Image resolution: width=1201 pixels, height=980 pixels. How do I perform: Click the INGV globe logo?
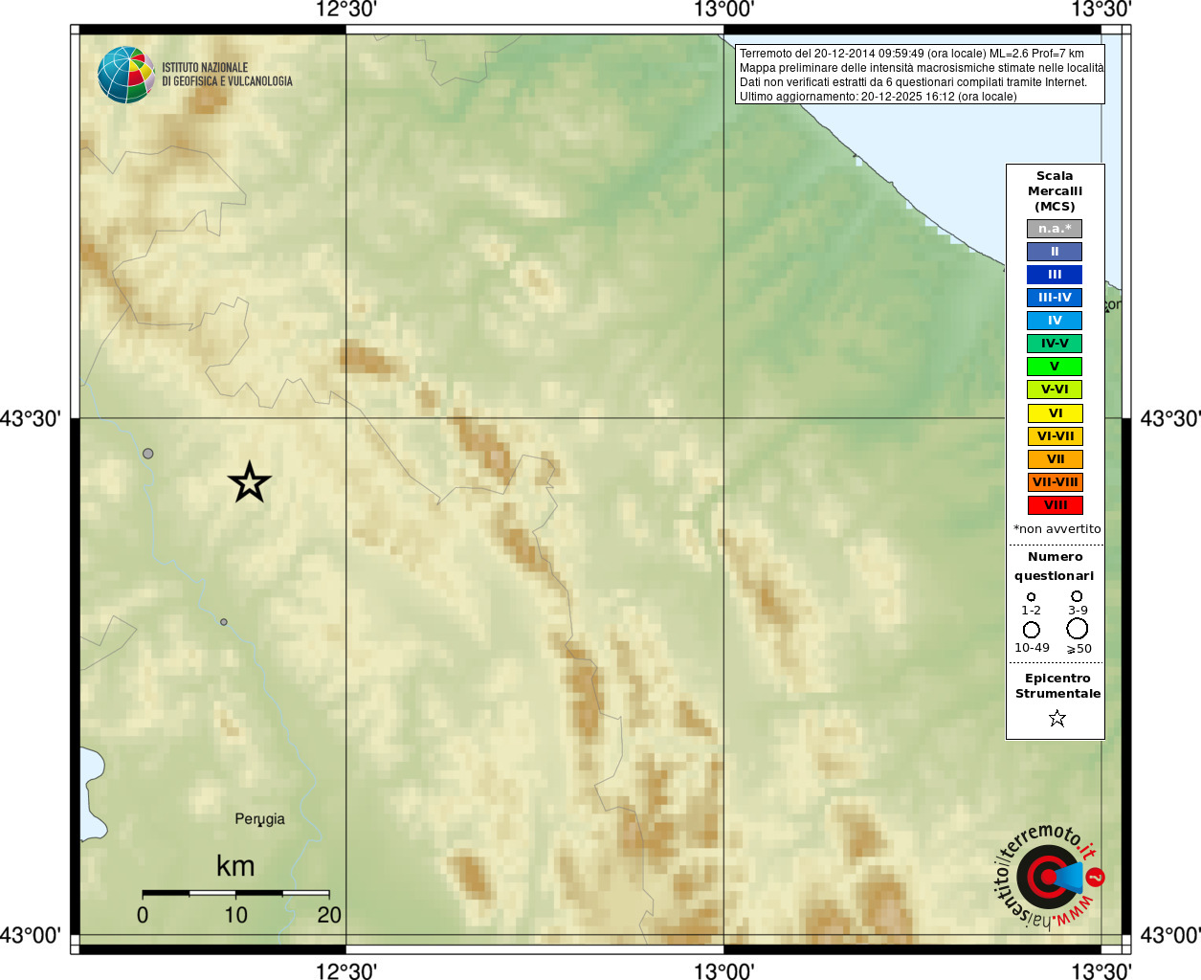pos(126,75)
